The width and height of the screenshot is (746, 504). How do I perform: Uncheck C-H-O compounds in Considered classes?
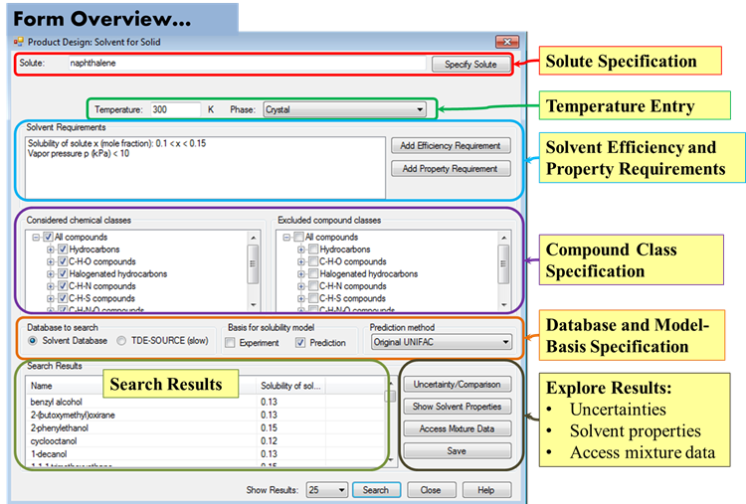pyautogui.click(x=63, y=261)
